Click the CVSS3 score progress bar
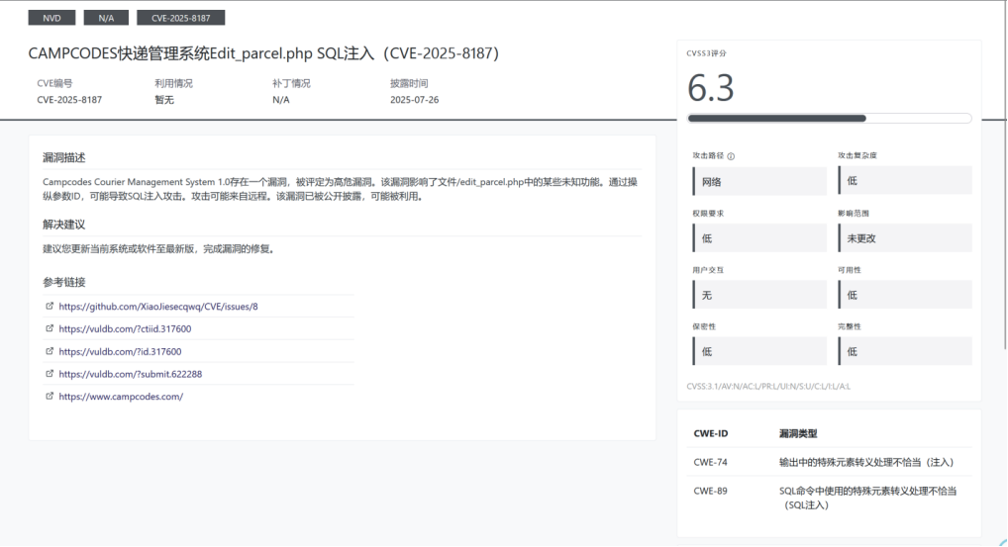 tap(830, 118)
